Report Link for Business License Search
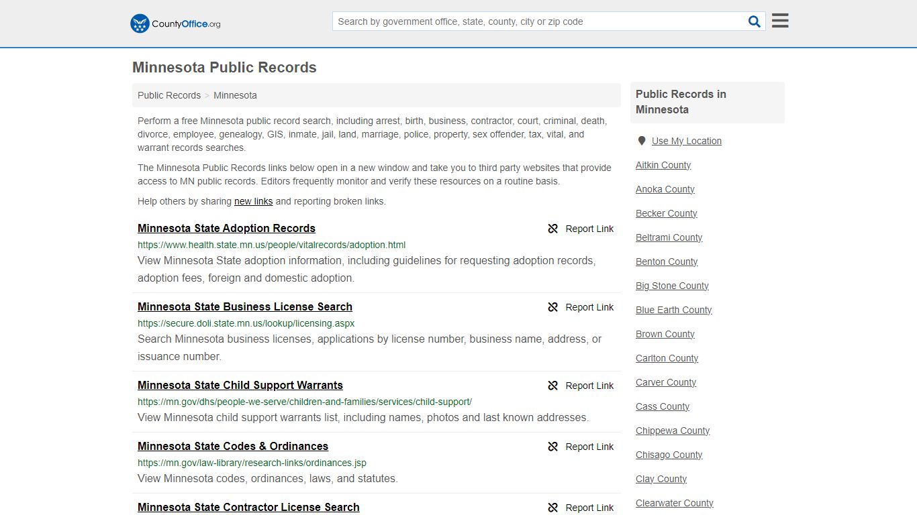917x515 pixels. coord(589,307)
